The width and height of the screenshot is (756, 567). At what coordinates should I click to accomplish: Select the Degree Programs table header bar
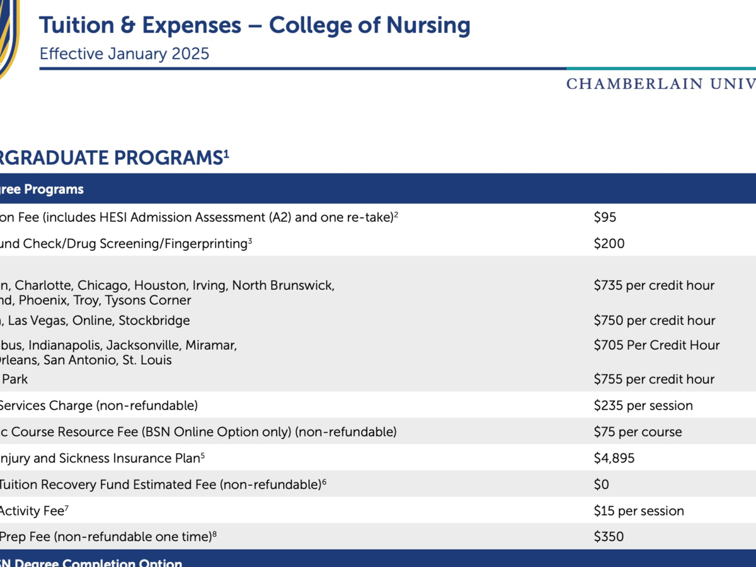click(378, 189)
